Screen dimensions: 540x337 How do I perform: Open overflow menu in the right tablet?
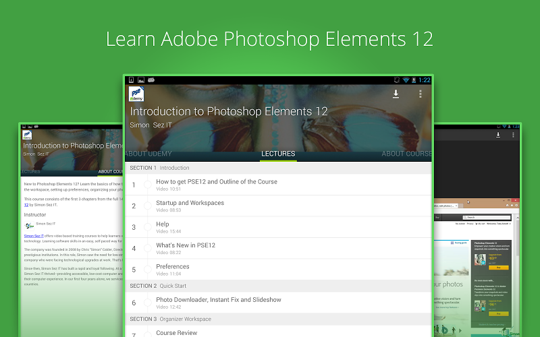click(513, 135)
